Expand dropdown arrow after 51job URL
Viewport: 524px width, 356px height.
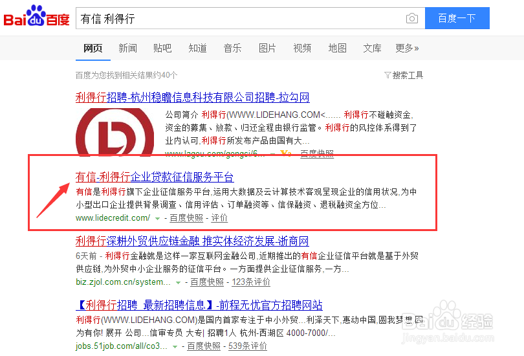click(175, 347)
